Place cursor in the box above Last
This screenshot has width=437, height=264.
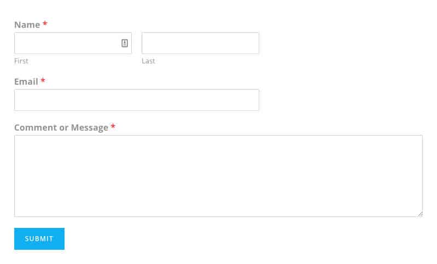(200, 43)
